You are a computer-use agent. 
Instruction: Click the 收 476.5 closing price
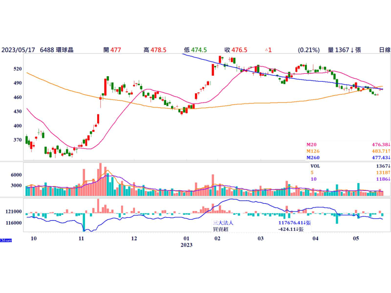236,50
